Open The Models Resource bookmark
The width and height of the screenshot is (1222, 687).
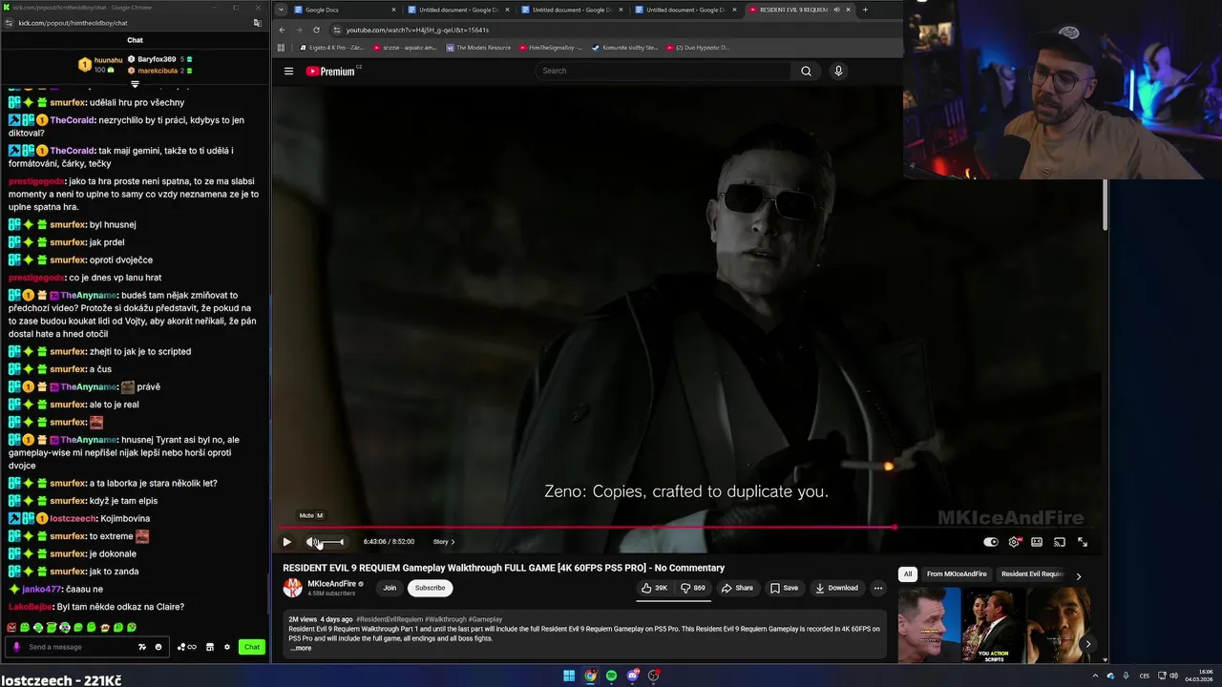coord(478,47)
